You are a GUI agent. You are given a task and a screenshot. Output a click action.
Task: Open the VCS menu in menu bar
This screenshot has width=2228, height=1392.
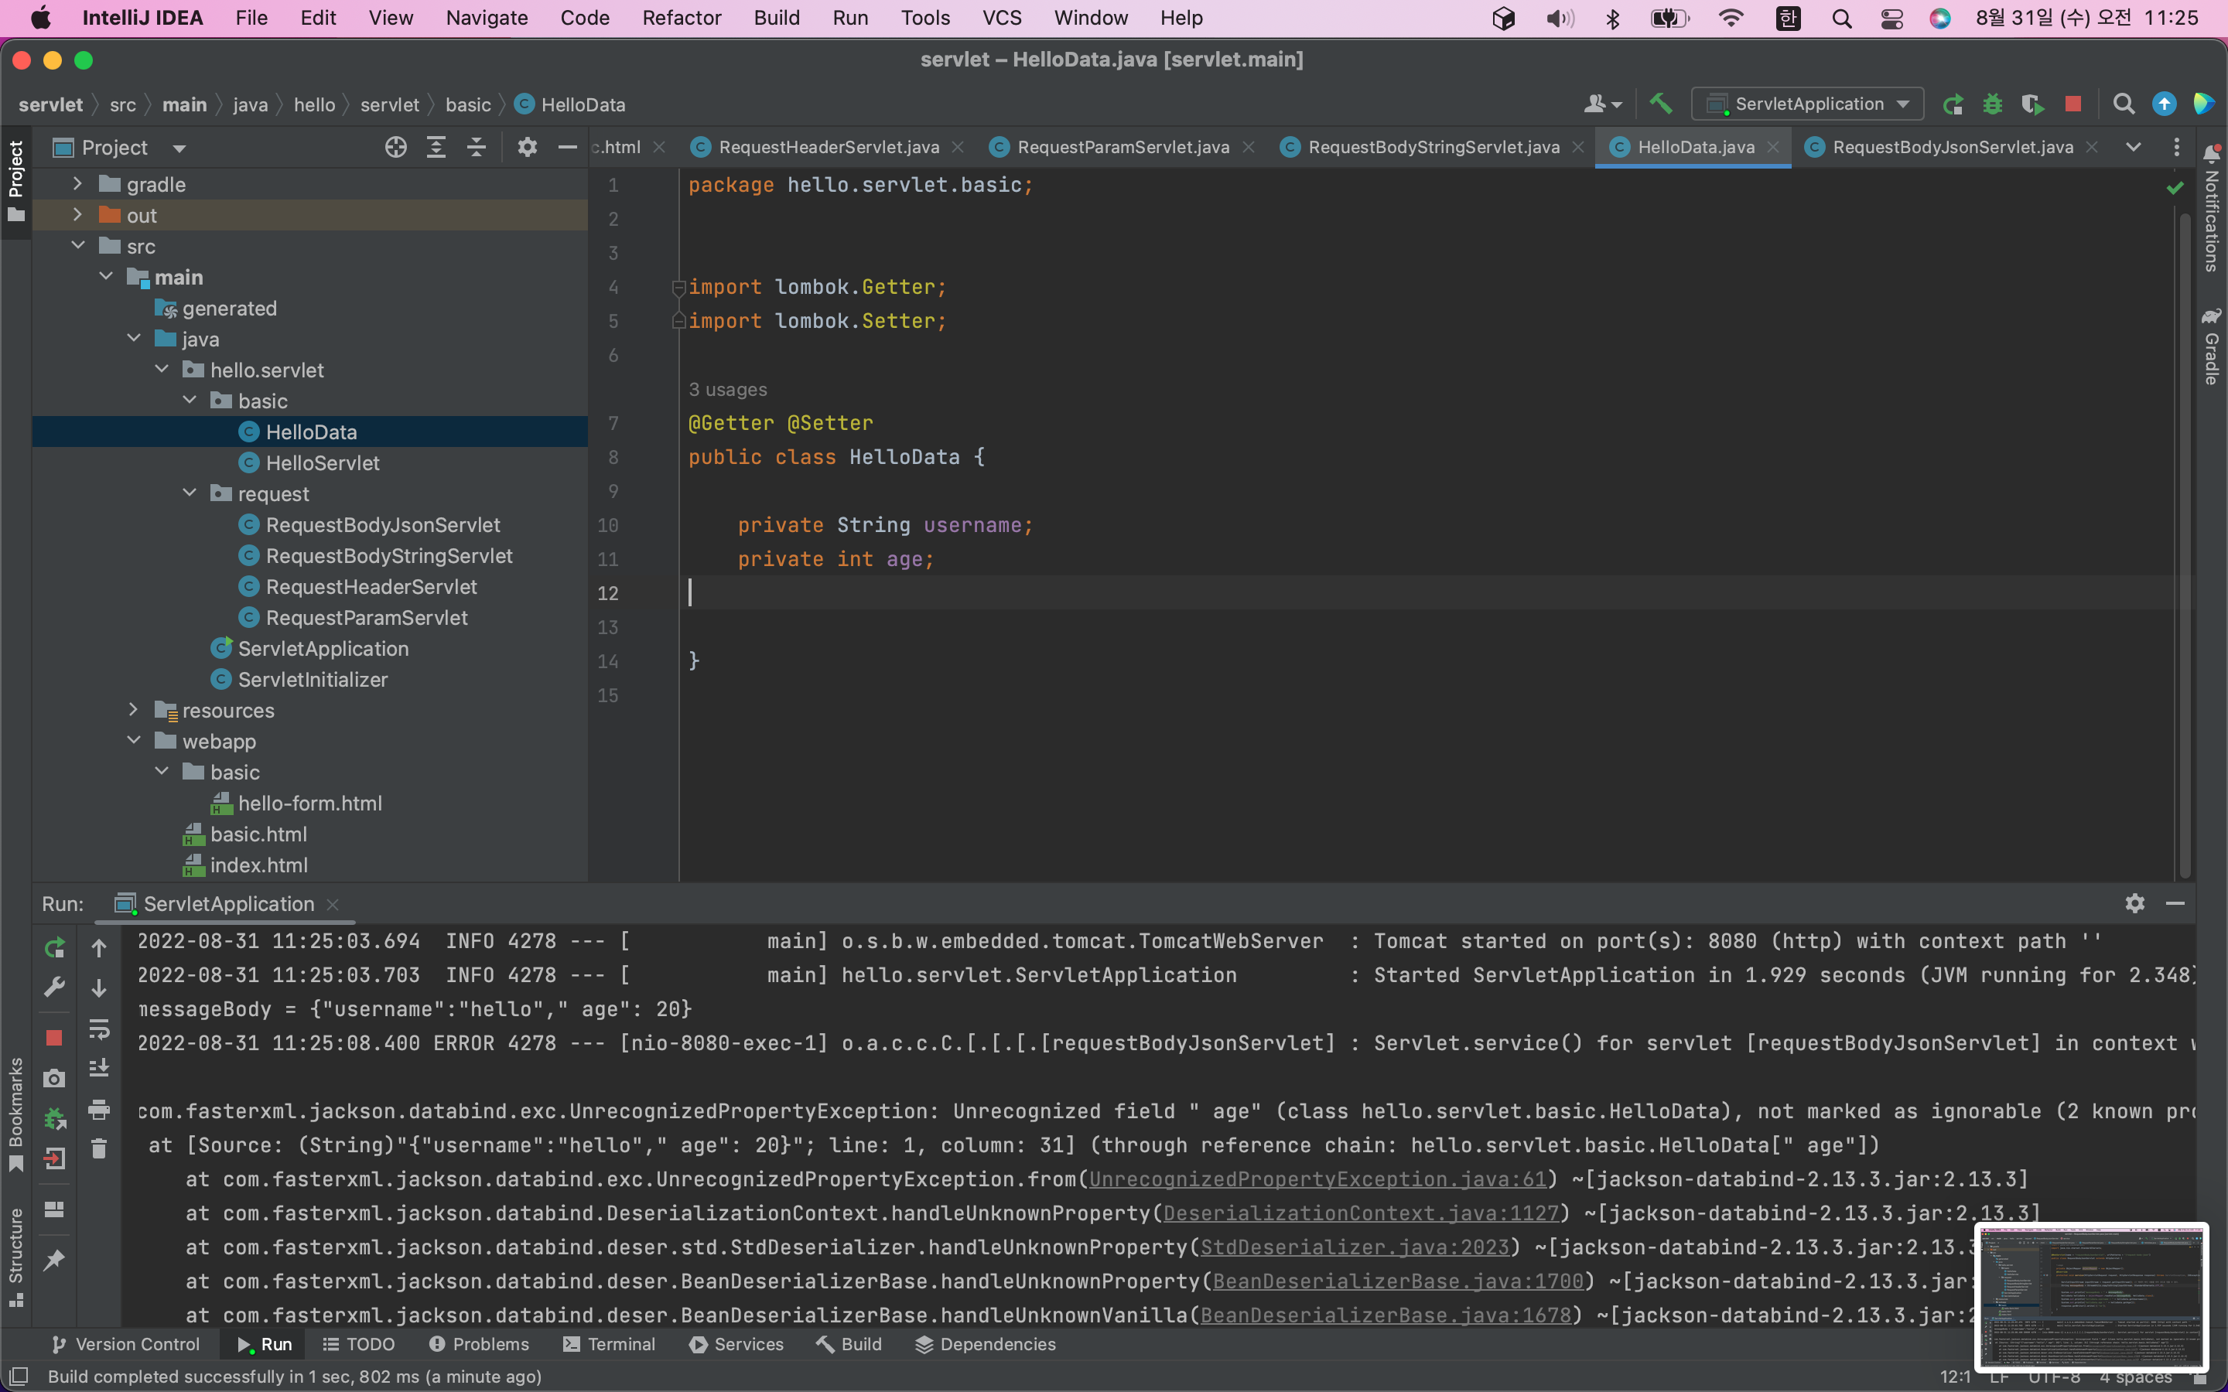[996, 18]
